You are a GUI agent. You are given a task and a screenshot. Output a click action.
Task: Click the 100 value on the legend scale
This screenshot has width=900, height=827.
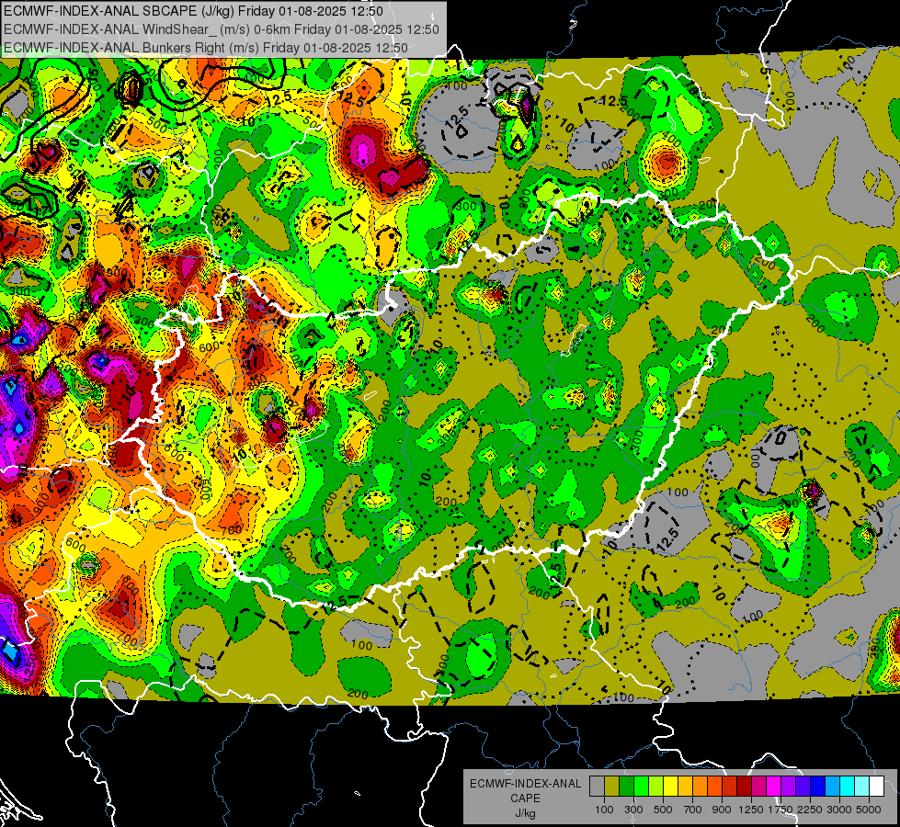coord(604,810)
